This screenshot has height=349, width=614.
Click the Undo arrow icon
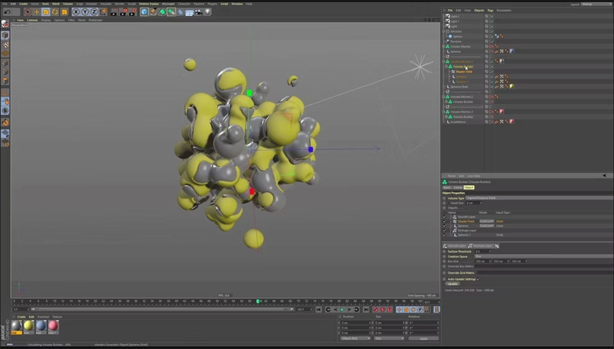point(8,12)
